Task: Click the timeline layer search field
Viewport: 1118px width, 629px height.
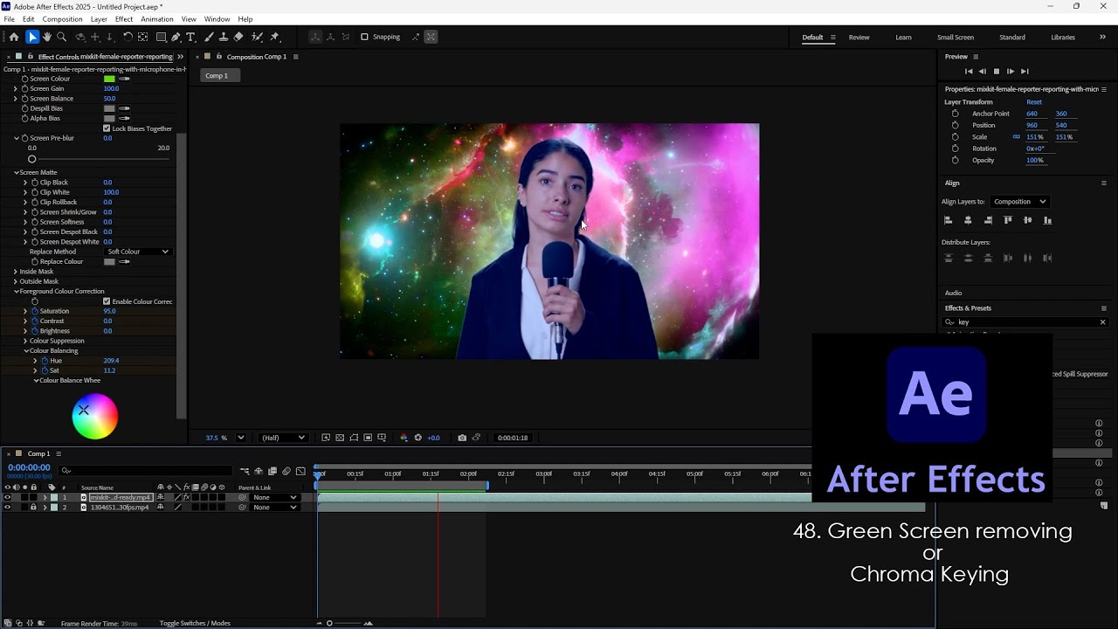Action: (147, 471)
